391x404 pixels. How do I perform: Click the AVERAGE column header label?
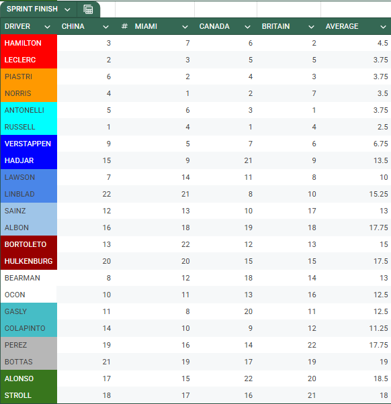[342, 26]
